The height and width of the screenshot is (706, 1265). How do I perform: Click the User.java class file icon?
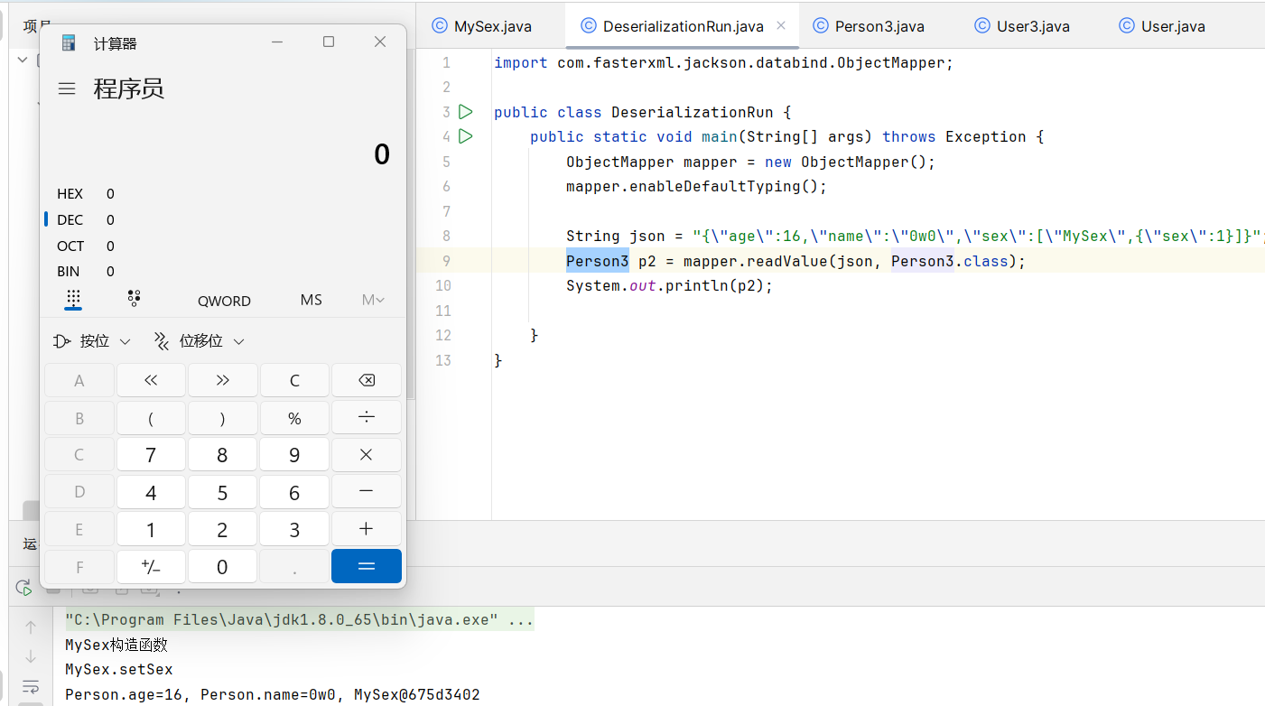click(1127, 25)
